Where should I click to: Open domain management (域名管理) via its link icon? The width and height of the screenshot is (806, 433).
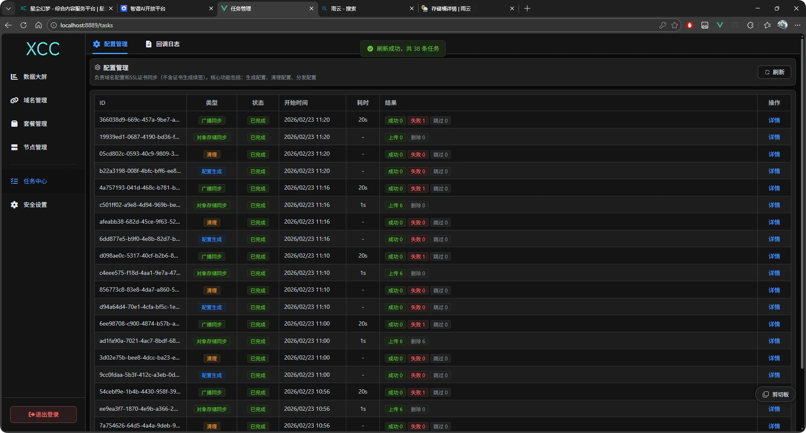pos(14,100)
